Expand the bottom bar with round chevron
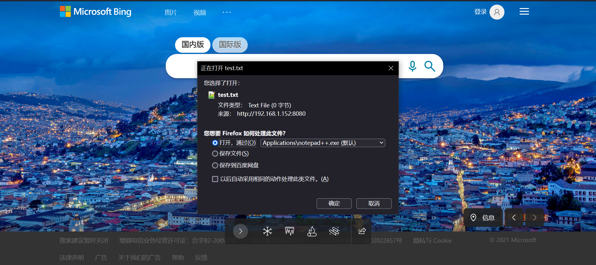 241,231
